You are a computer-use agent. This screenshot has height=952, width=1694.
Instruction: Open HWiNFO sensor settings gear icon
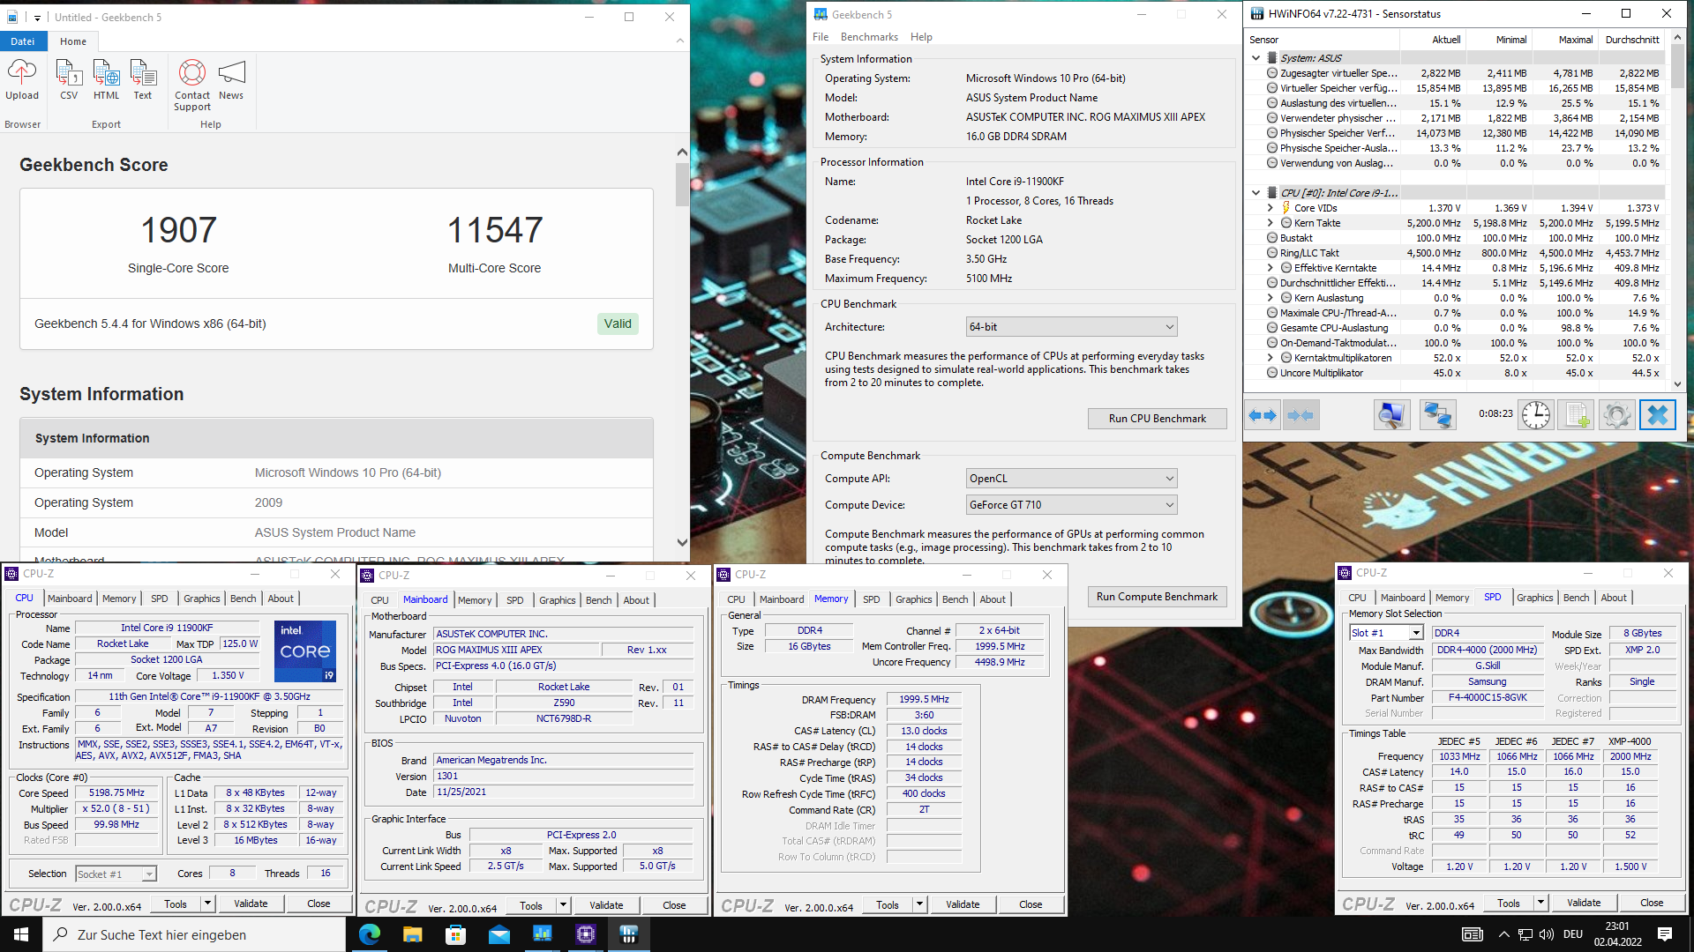[1617, 415]
